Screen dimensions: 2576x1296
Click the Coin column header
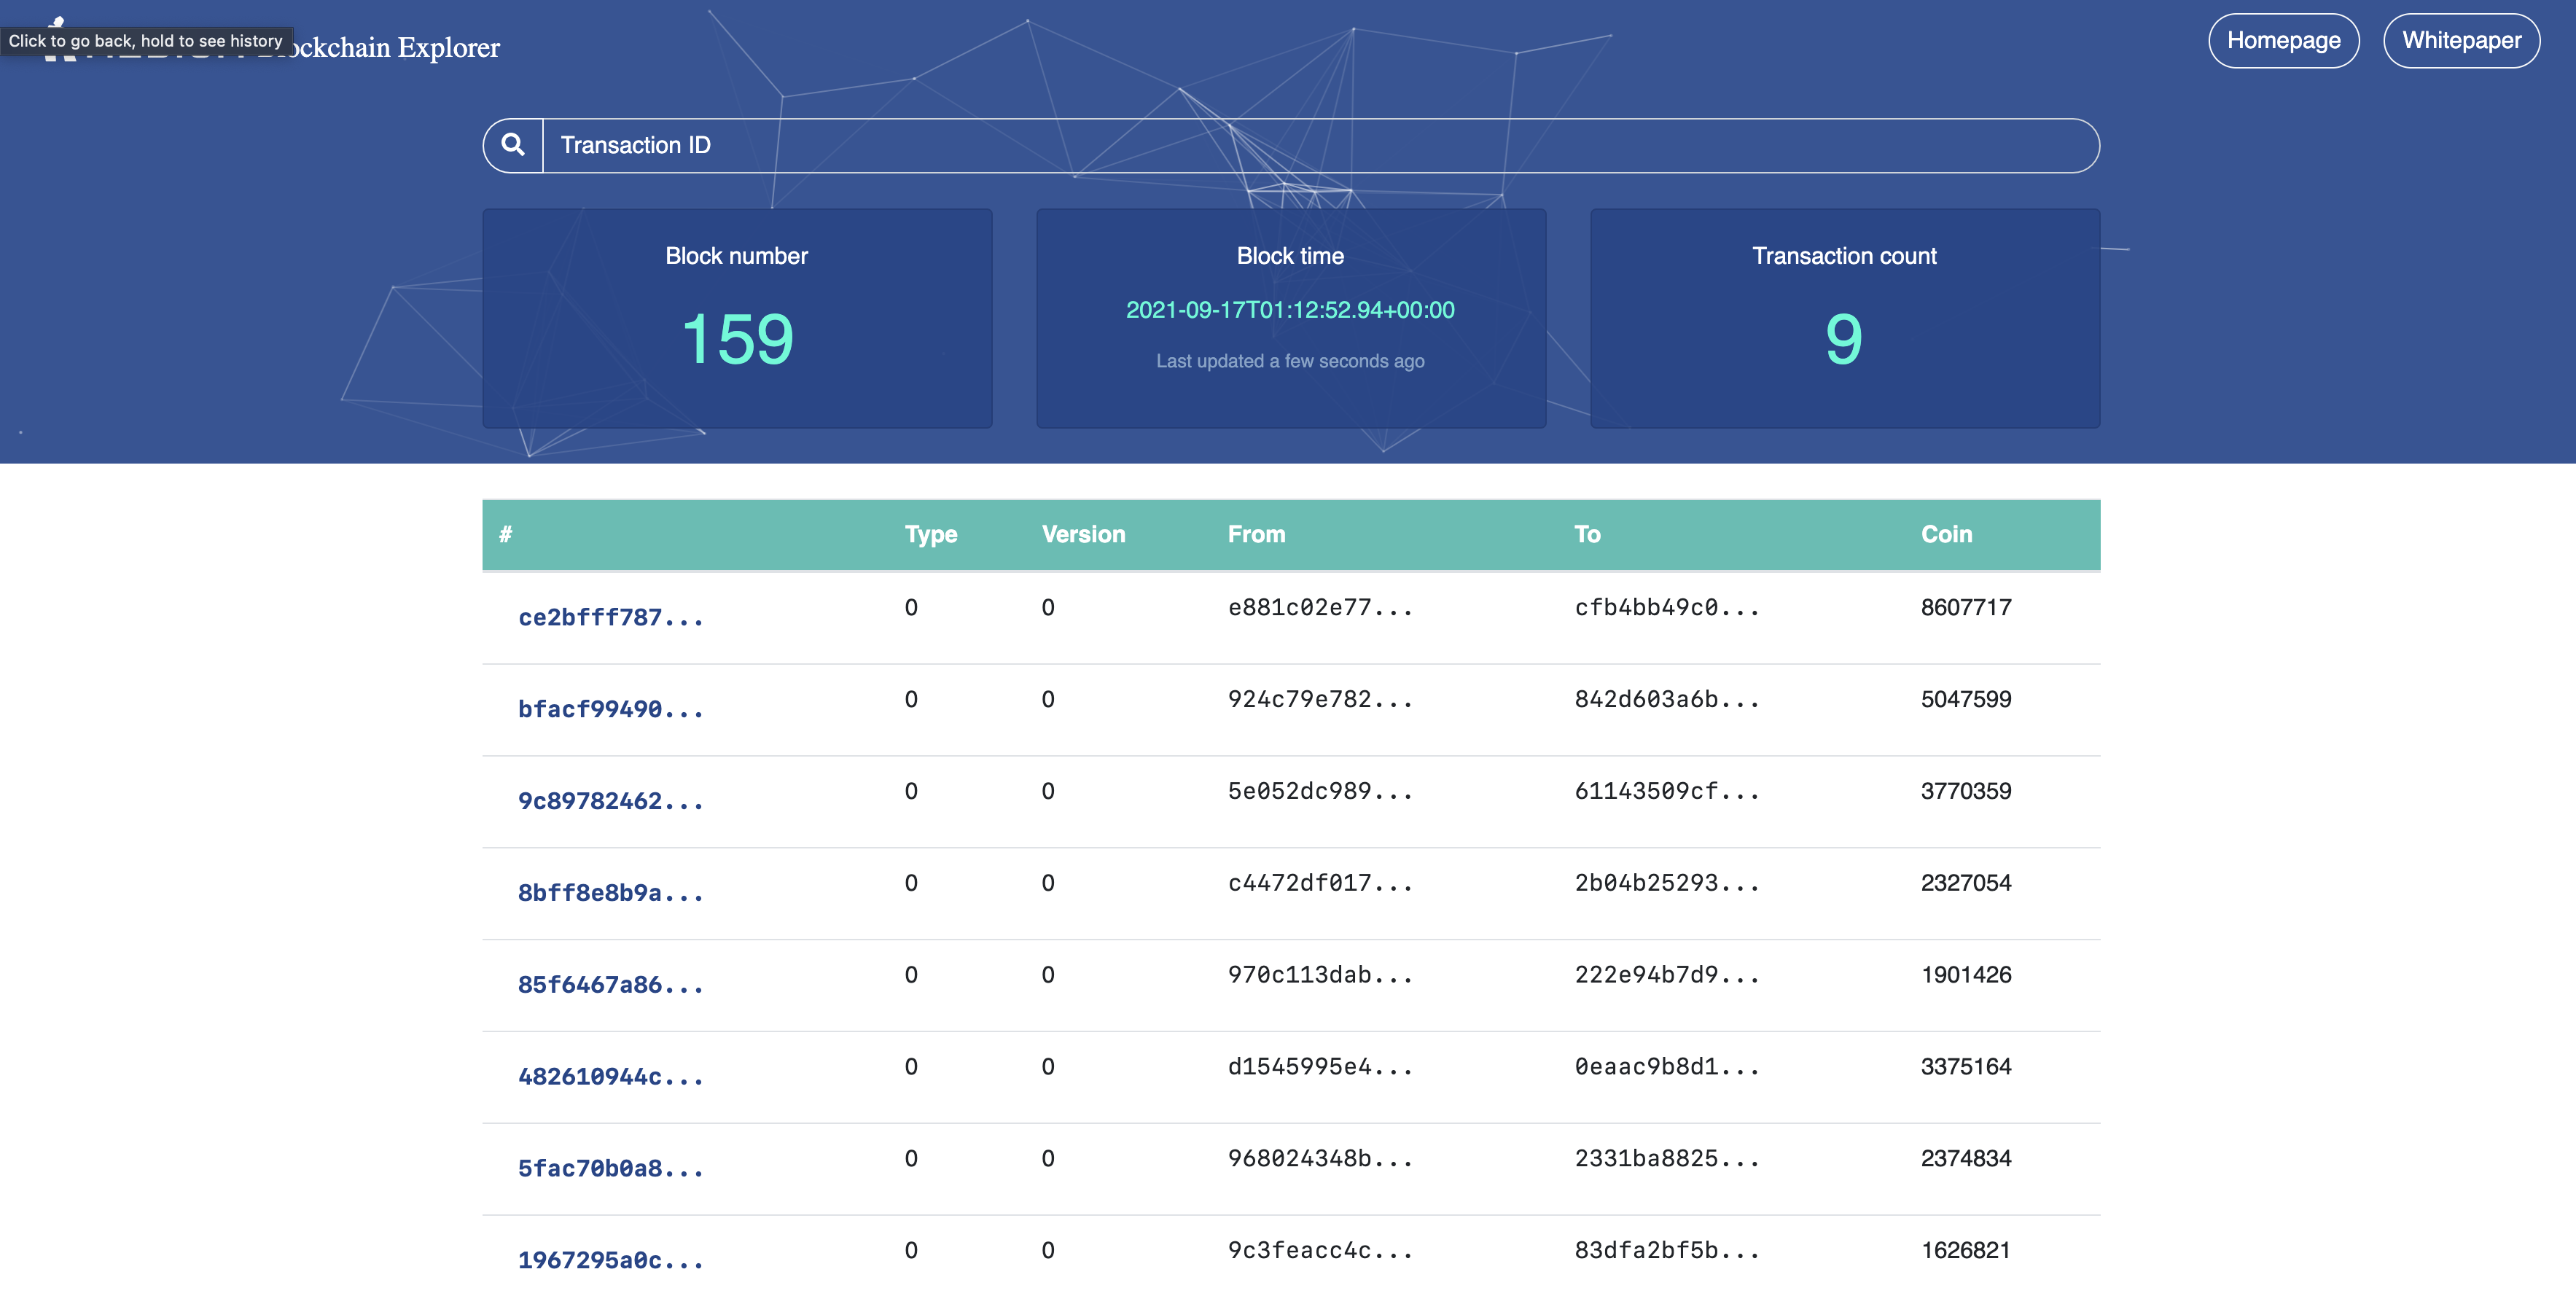point(1946,534)
